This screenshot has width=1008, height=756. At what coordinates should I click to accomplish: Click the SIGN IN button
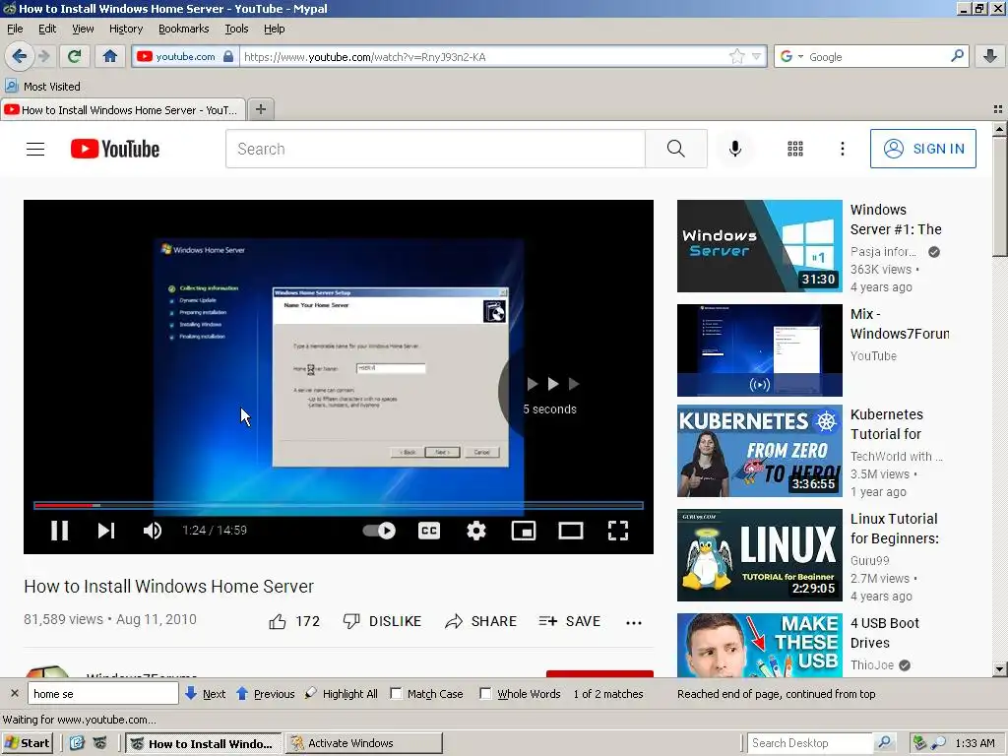(x=922, y=149)
